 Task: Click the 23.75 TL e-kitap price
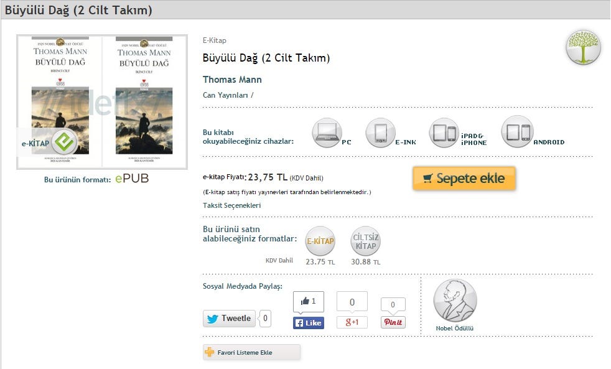tap(320, 262)
